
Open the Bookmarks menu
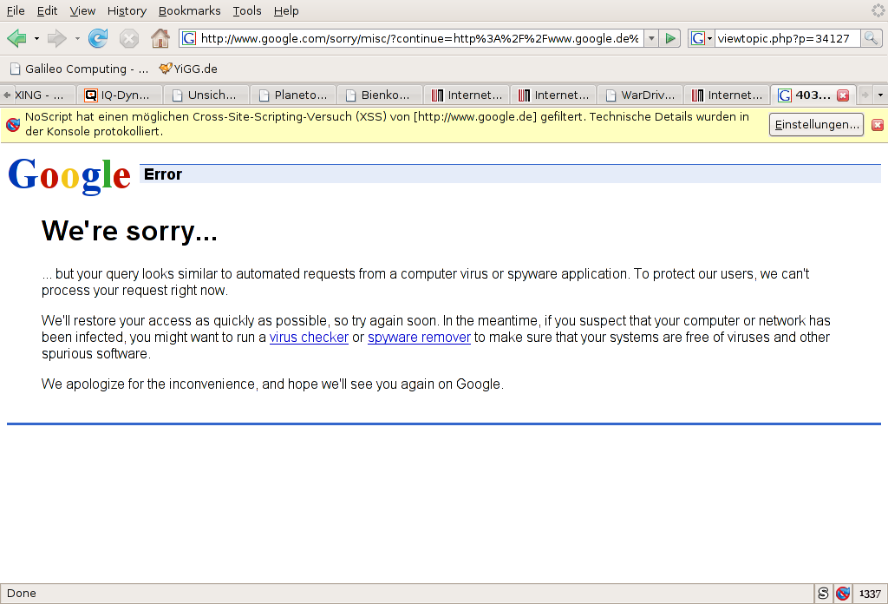point(190,10)
